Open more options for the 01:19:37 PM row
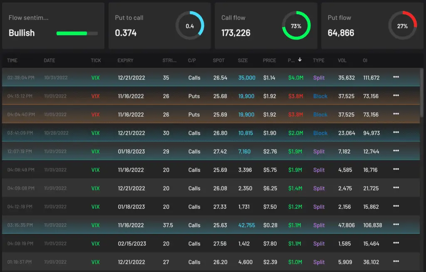The height and width of the screenshot is (272, 426). 396,262
